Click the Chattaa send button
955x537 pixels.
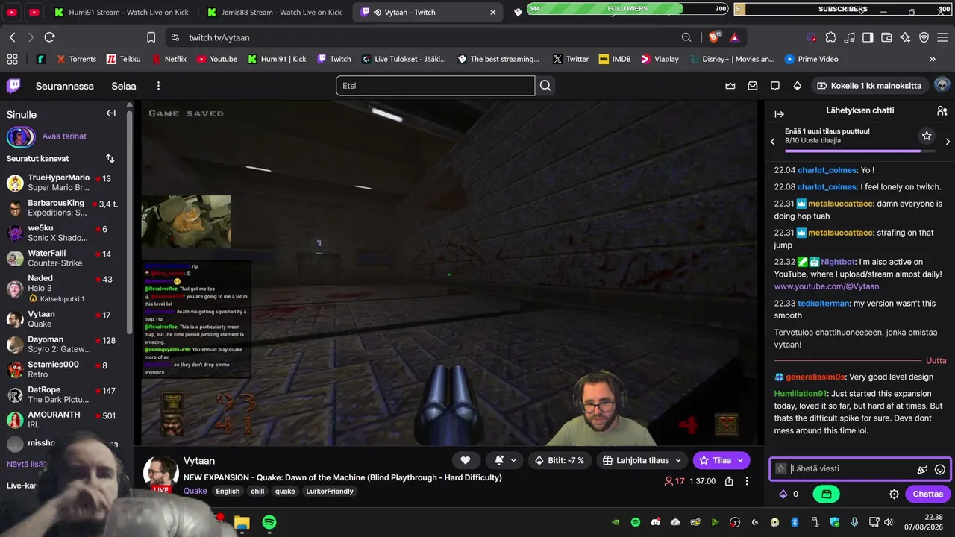click(x=928, y=494)
